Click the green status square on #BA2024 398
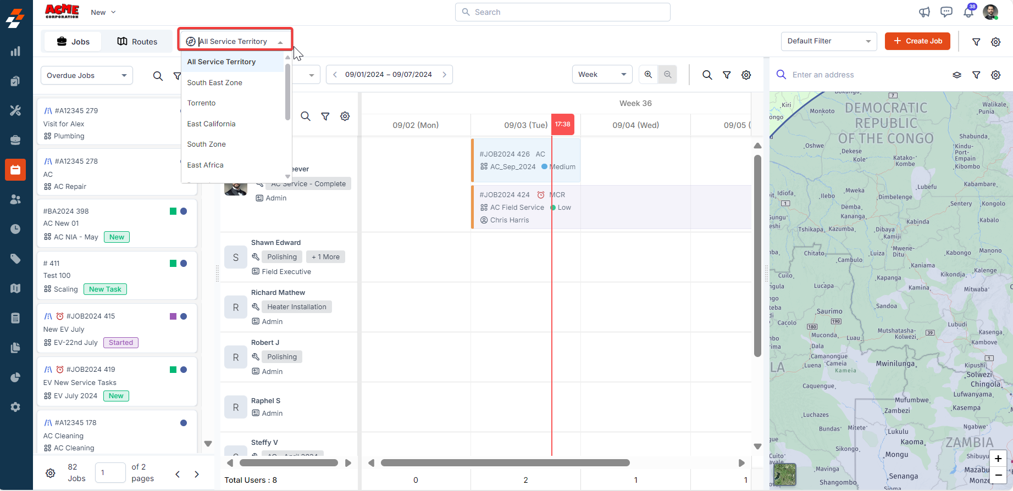The image size is (1013, 491). (173, 211)
